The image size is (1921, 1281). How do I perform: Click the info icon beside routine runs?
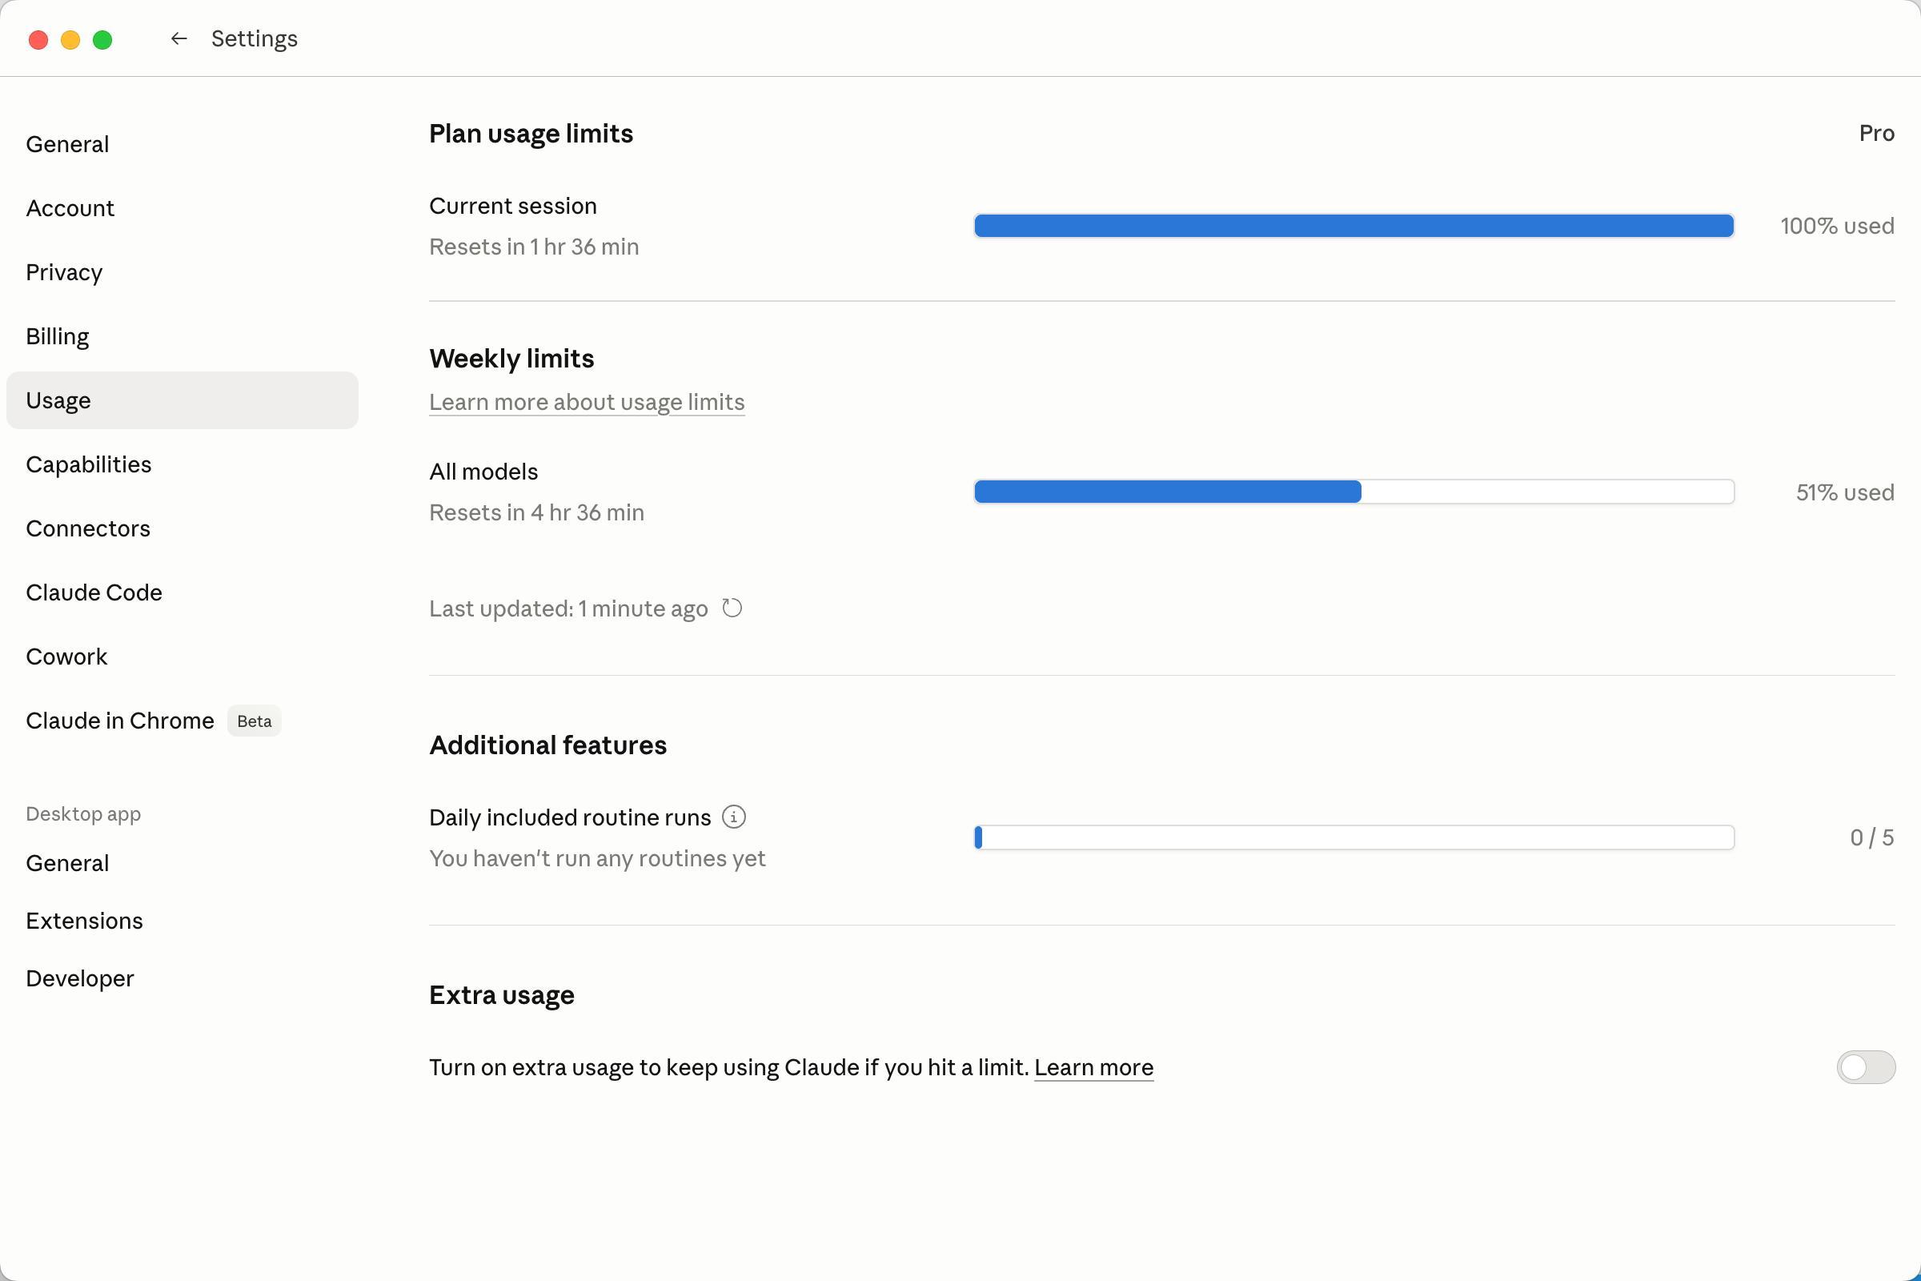tap(733, 817)
